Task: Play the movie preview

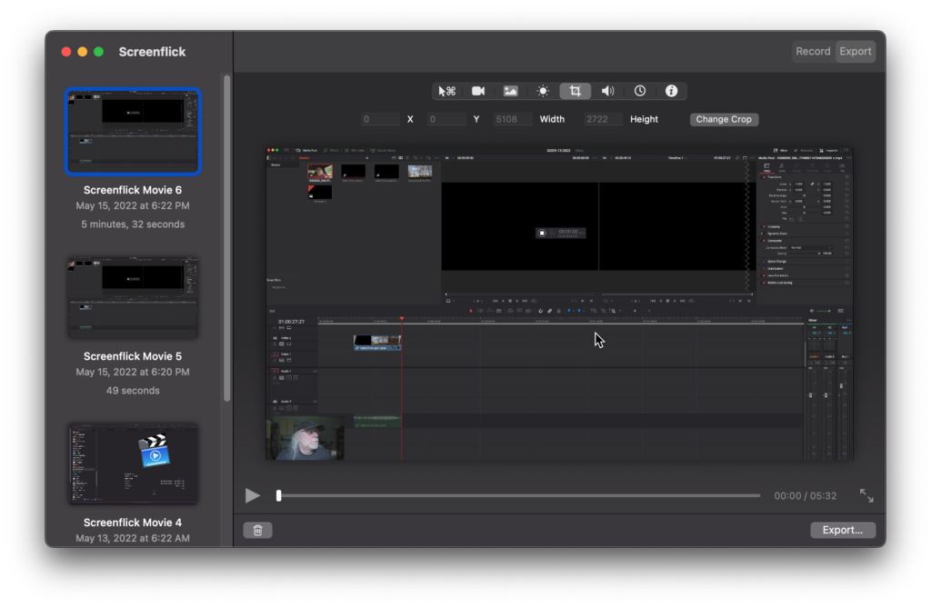Action: (253, 495)
